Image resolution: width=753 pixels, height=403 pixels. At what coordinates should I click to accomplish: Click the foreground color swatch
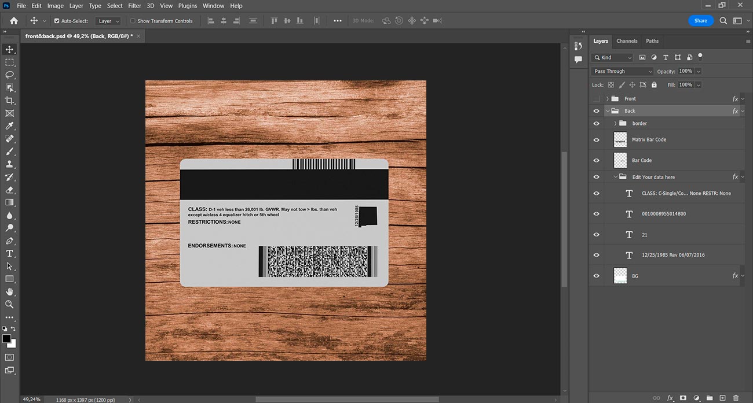pos(6,338)
